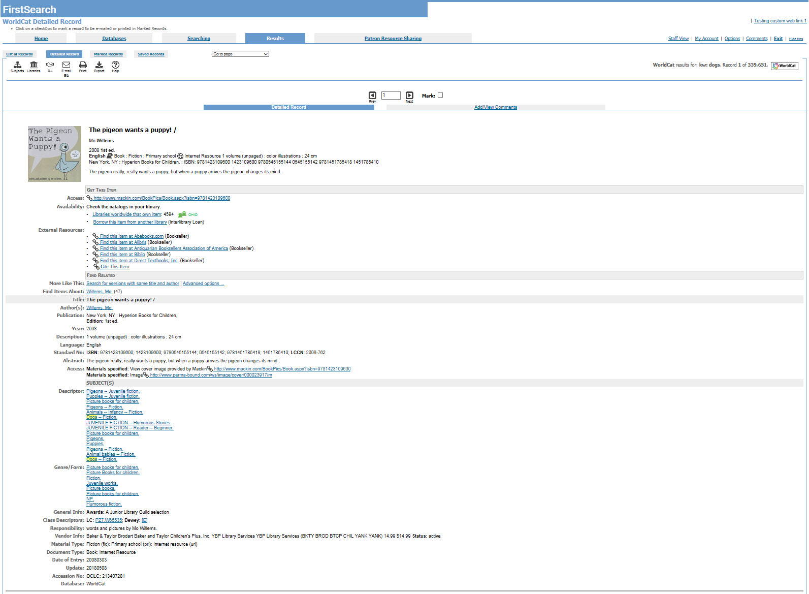Click 'Libraries worldwide that own item' link
The width and height of the screenshot is (809, 594).
point(126,214)
